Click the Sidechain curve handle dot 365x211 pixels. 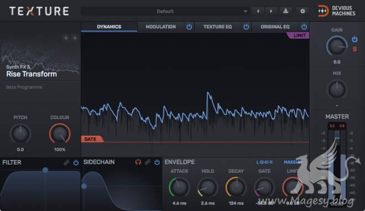pos(84,186)
